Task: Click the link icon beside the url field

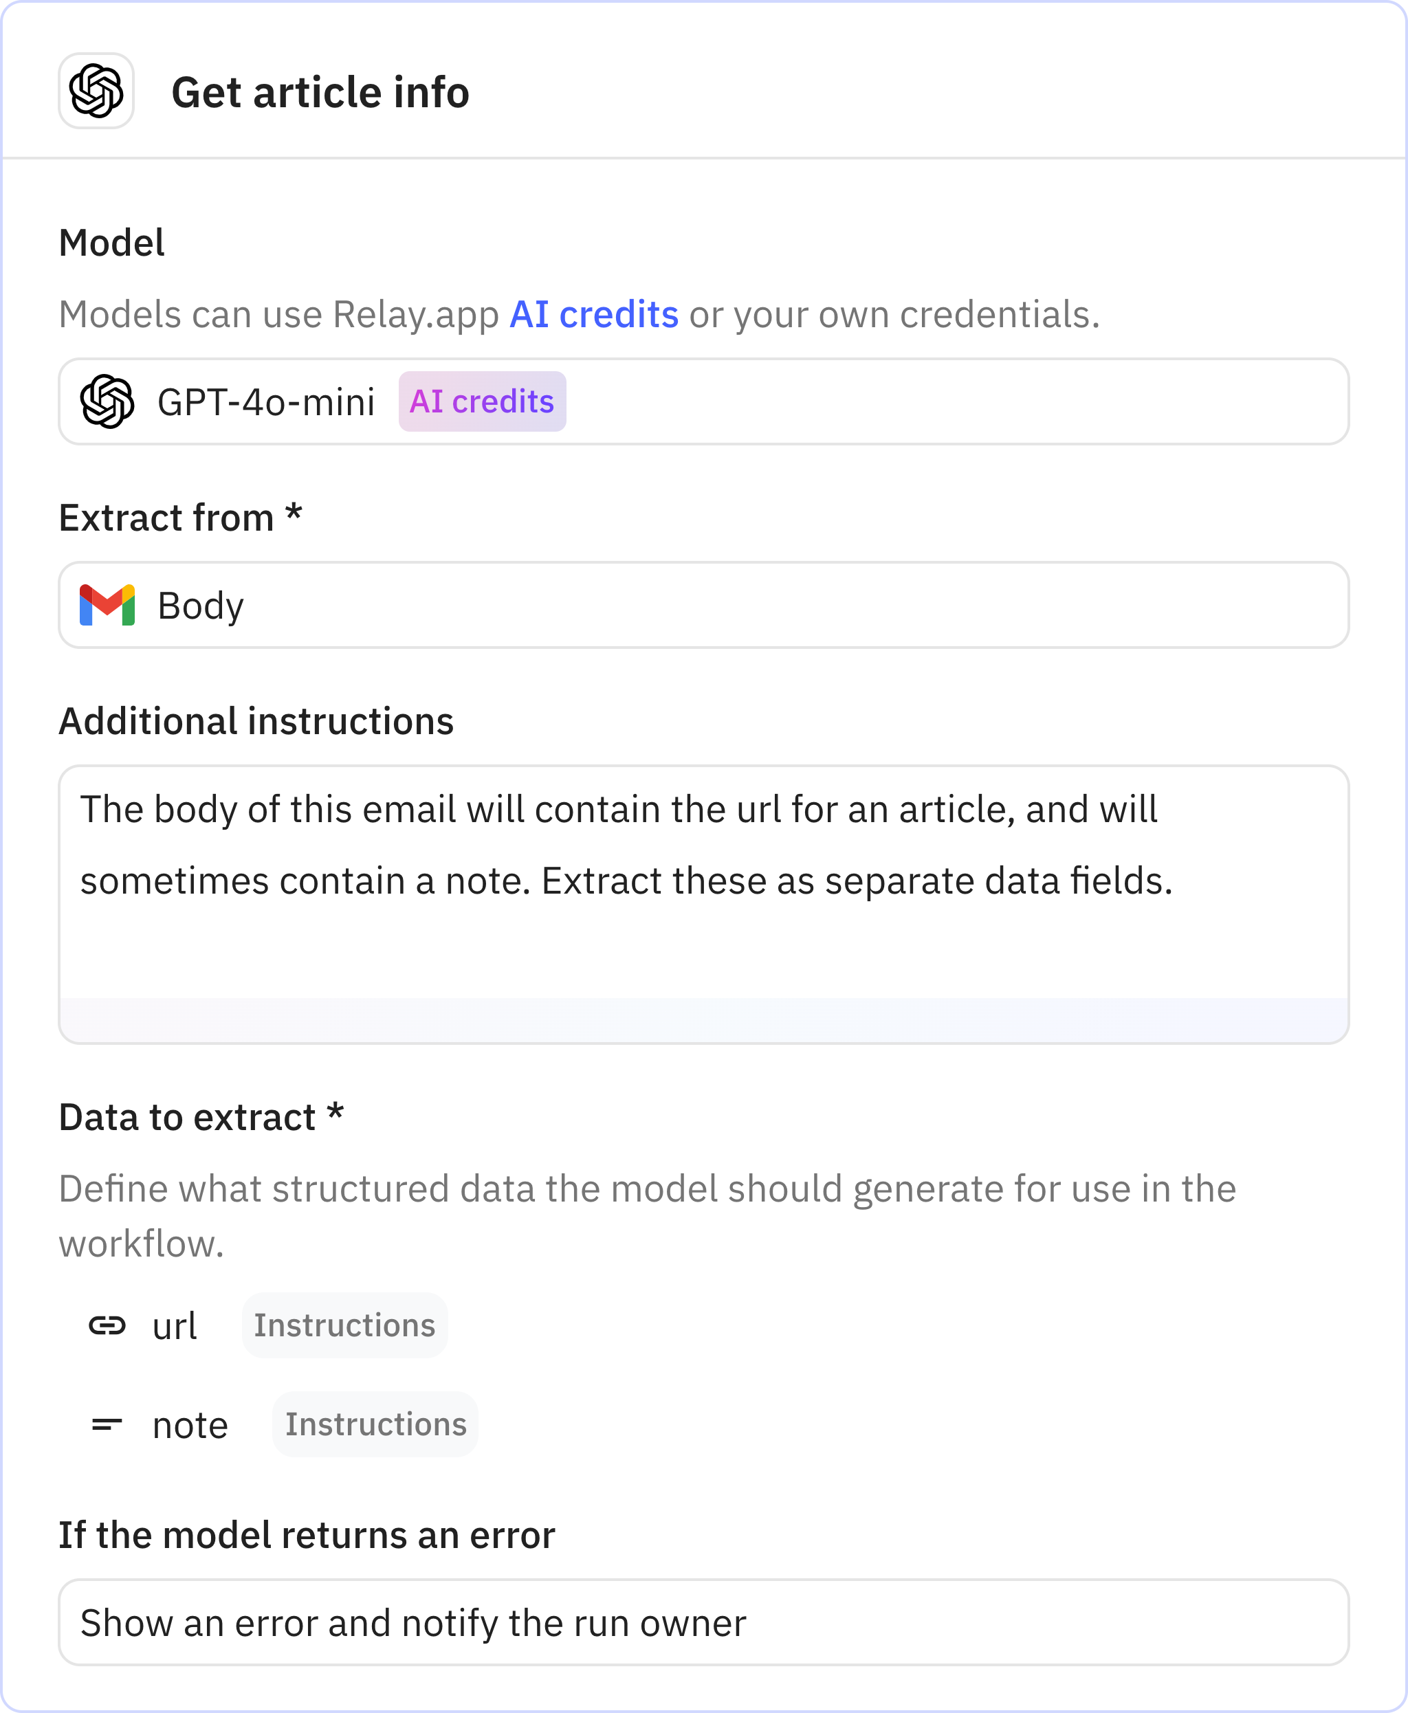Action: [107, 1324]
